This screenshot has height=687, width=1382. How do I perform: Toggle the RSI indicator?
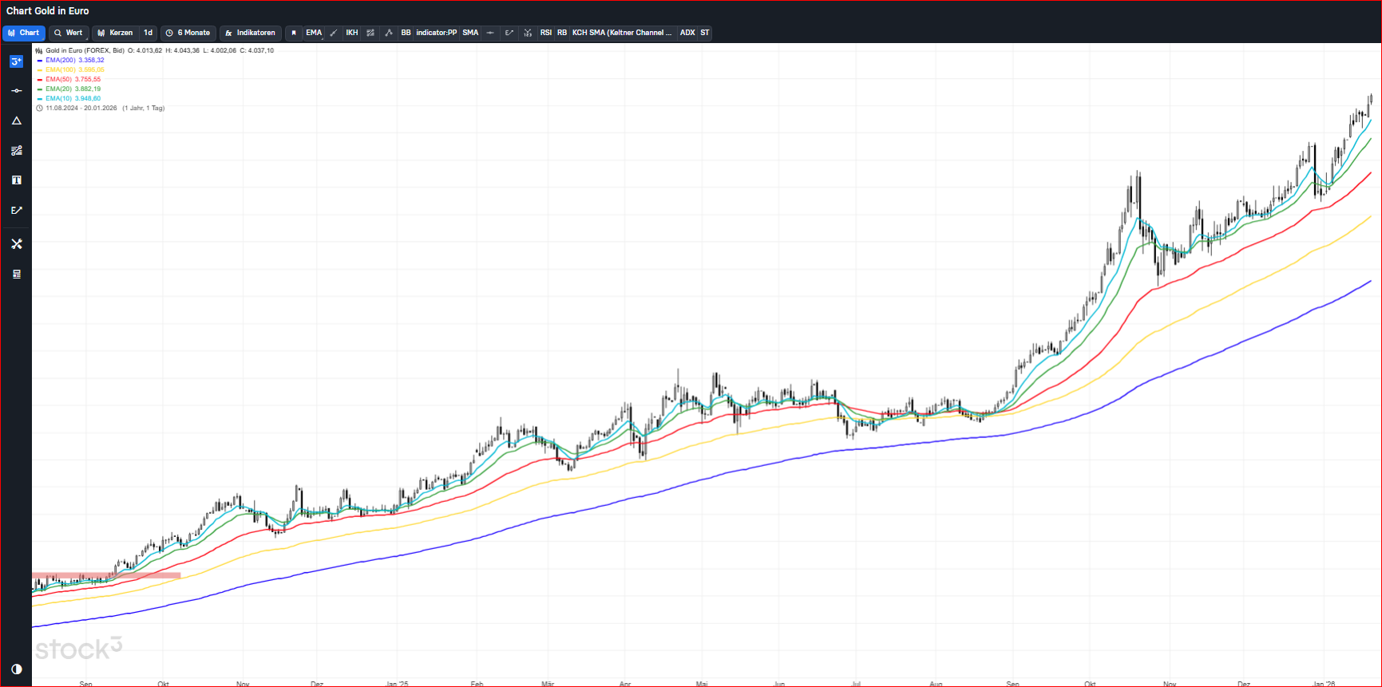click(545, 33)
